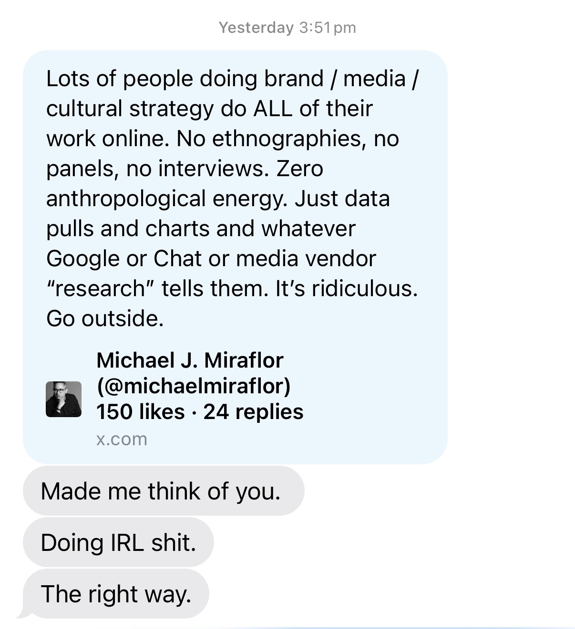The width and height of the screenshot is (575, 629).
Task: Click the "pulls and charts and whatever" line
Action: click(201, 229)
